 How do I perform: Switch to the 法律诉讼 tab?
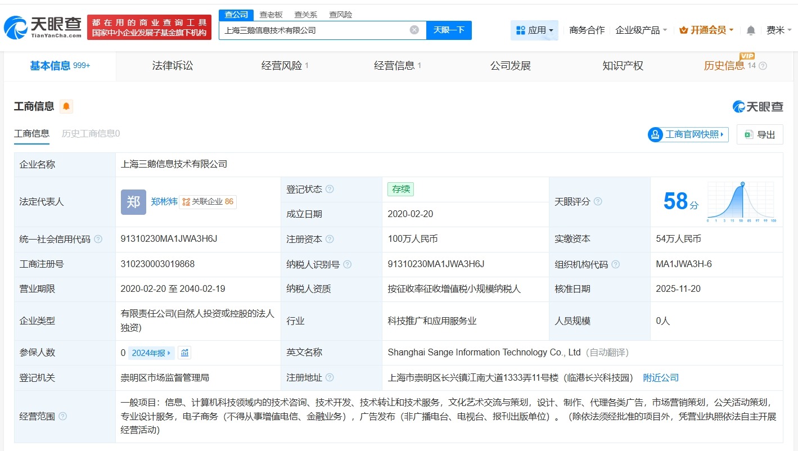click(172, 65)
